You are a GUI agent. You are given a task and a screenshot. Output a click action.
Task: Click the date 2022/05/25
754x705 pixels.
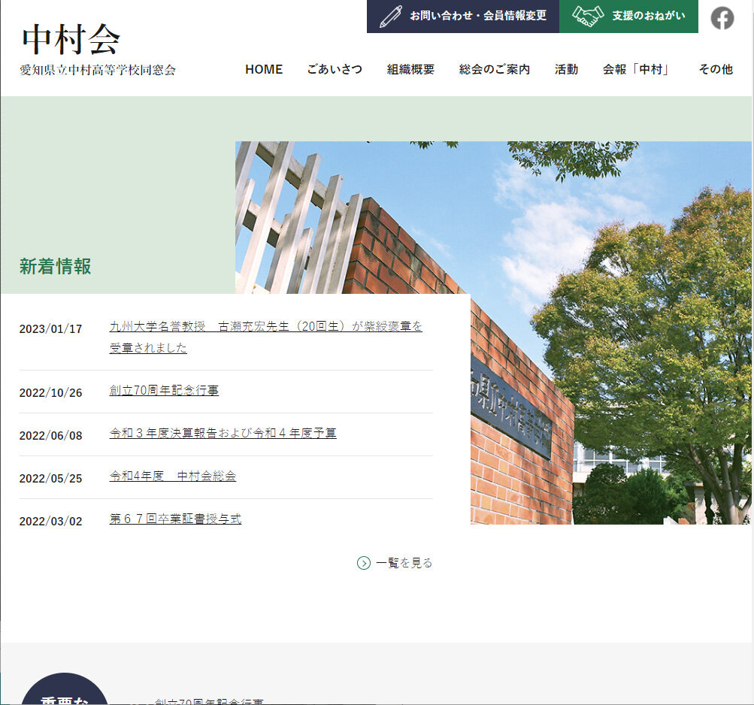point(50,479)
